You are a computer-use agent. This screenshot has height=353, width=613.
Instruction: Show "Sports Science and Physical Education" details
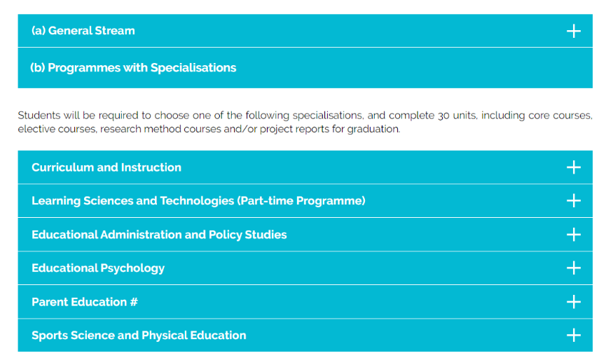click(x=139, y=335)
